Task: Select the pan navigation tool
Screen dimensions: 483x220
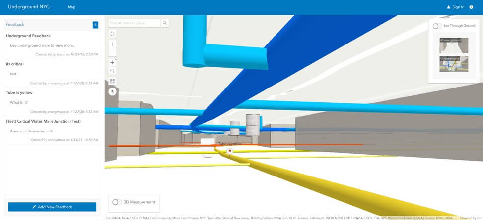Action: (x=113, y=63)
